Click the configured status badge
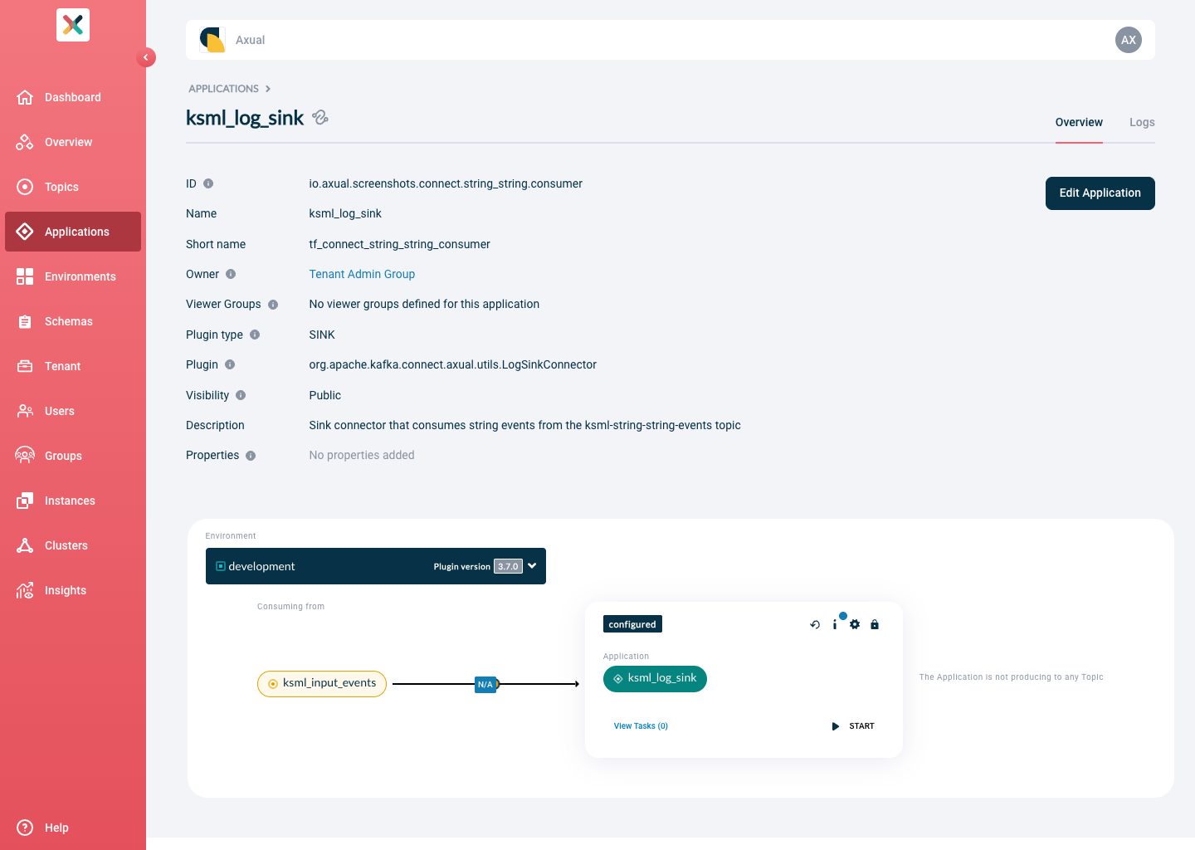 coord(632,624)
